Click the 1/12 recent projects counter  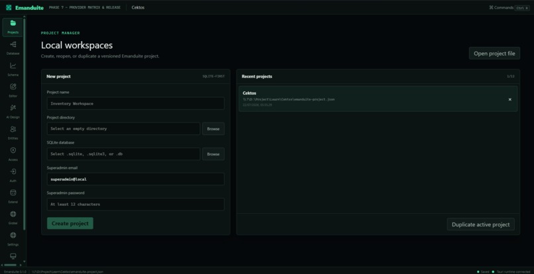tap(511, 77)
